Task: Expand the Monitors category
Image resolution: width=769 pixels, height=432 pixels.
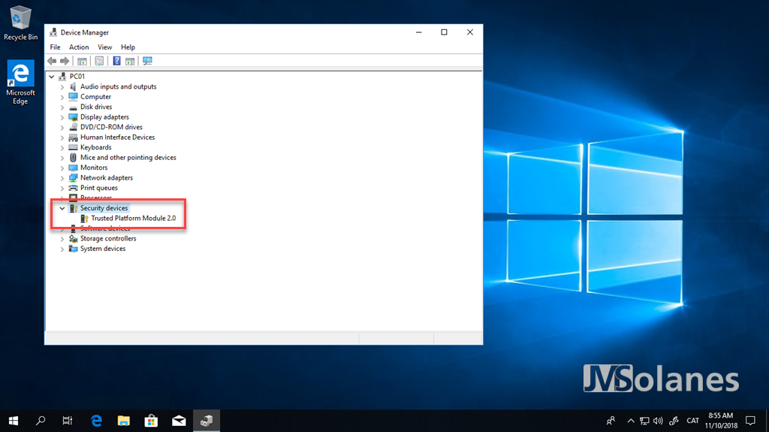Action: point(62,168)
